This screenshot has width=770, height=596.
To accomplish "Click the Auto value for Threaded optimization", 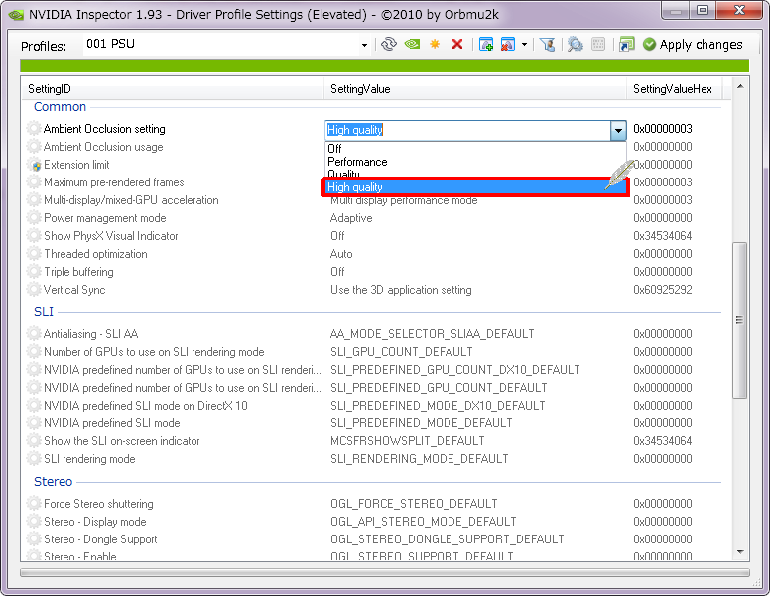I will [341, 254].
